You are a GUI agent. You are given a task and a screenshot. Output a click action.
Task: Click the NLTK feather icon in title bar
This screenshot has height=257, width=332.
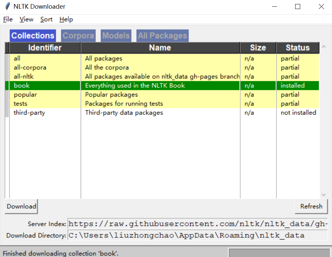[x=7, y=6]
